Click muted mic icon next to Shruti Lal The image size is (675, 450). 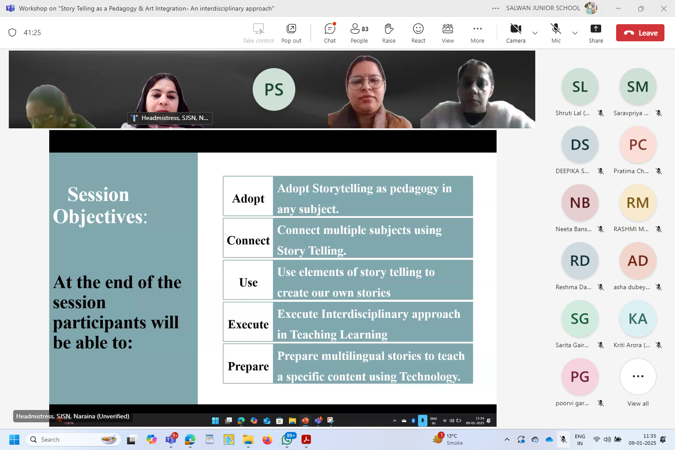tap(601, 113)
